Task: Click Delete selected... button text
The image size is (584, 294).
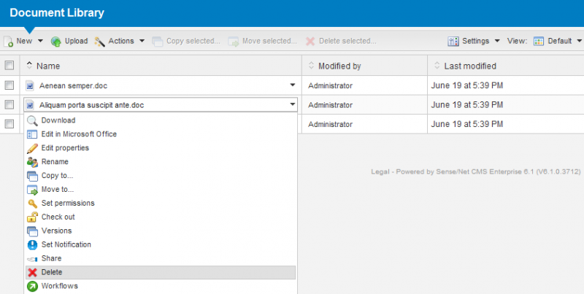Action: click(347, 41)
